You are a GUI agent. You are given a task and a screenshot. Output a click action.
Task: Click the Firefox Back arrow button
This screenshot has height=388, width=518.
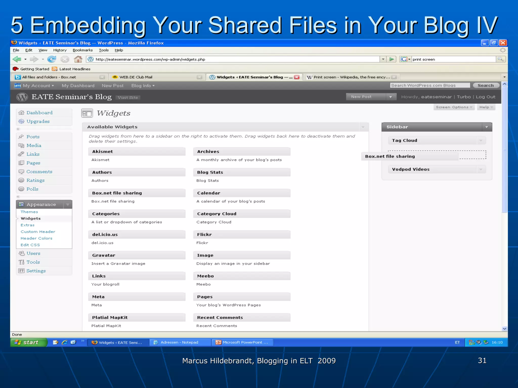click(x=17, y=59)
